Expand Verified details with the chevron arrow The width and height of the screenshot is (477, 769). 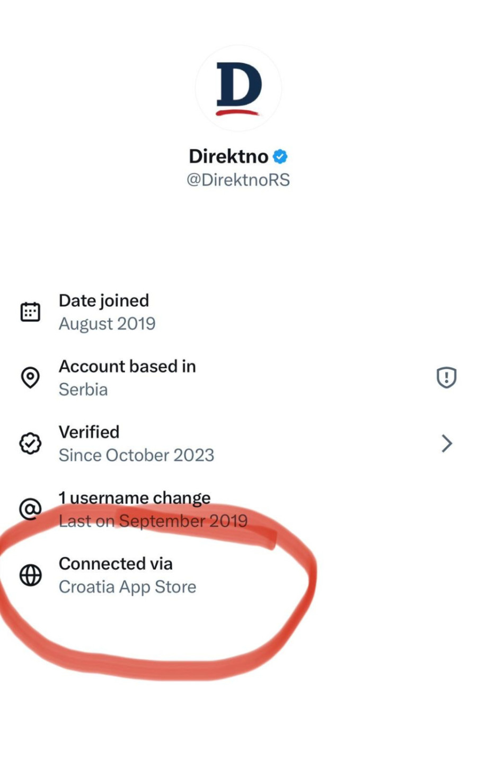coord(447,443)
